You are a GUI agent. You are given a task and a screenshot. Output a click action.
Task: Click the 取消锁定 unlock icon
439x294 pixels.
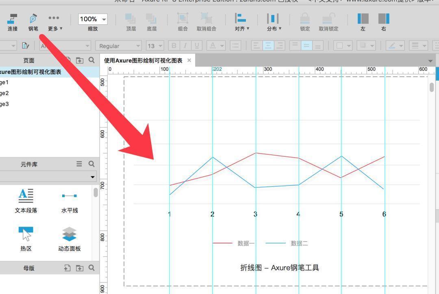(328, 22)
